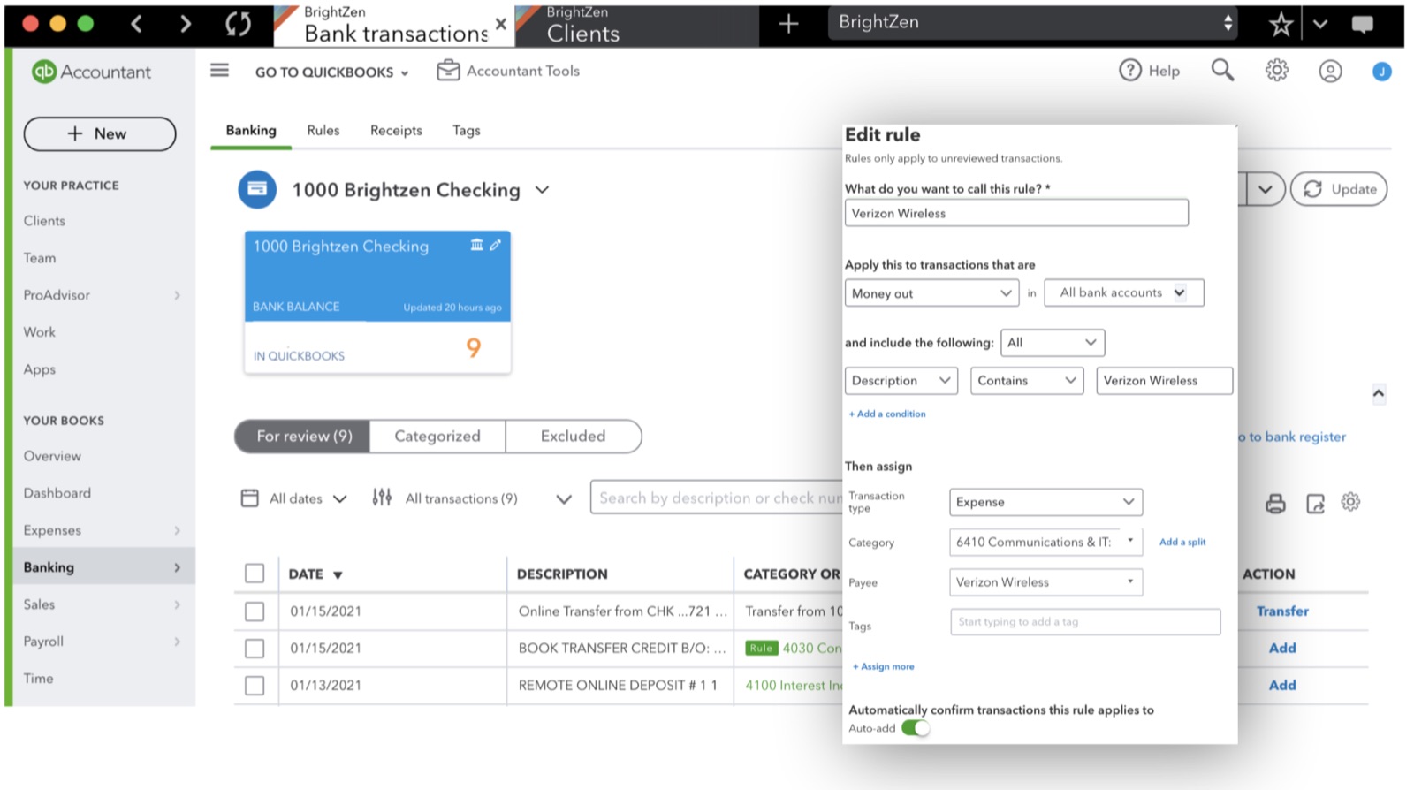This screenshot has height=790, width=1414.
Task: Open the All conditions dropdown
Action: 1053,343
